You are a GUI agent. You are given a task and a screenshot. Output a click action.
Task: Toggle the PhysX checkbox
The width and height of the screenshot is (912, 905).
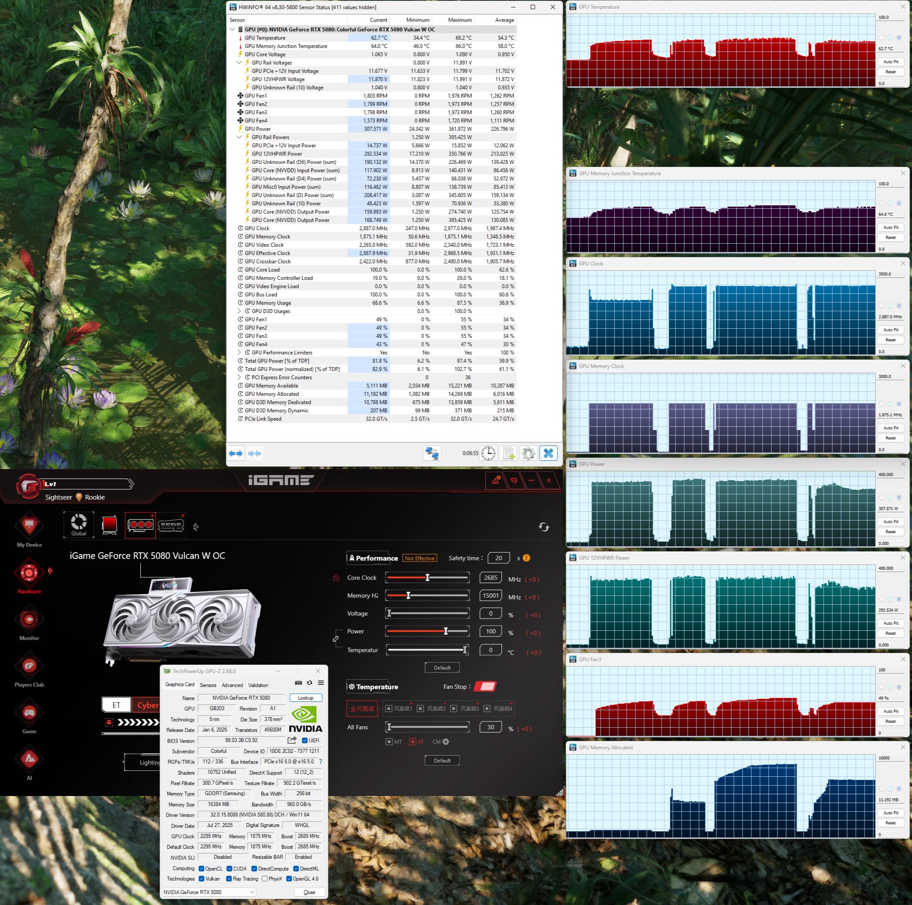265,879
